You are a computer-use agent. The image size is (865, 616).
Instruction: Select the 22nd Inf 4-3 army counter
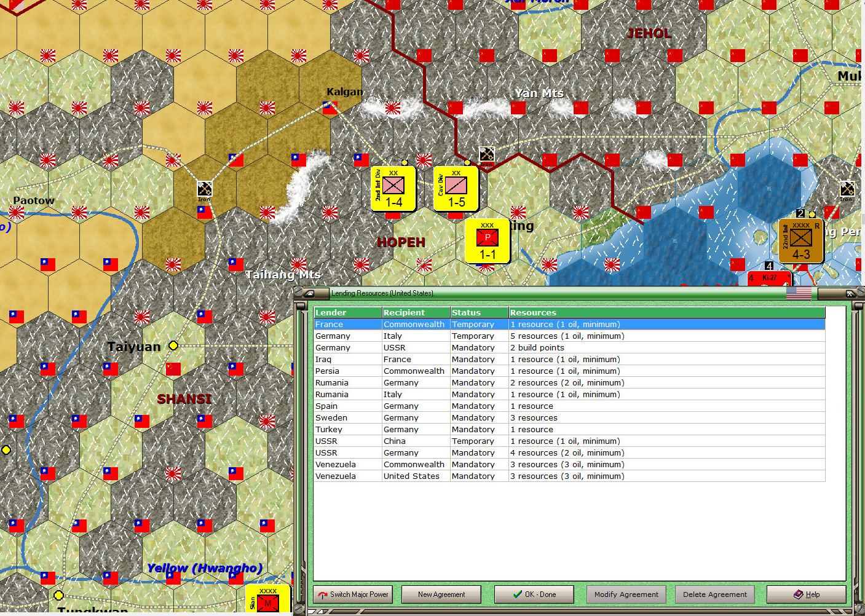[x=800, y=241]
